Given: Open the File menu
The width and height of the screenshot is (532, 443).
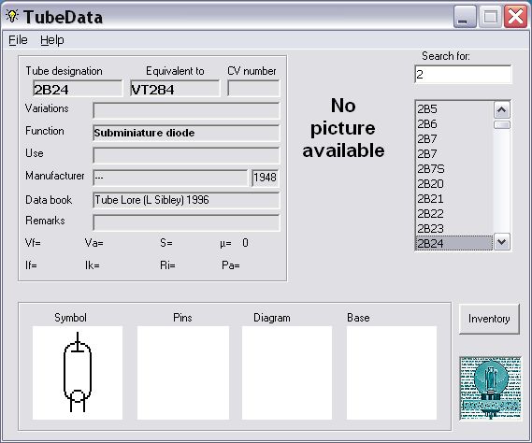Looking at the screenshot, I should pos(18,40).
